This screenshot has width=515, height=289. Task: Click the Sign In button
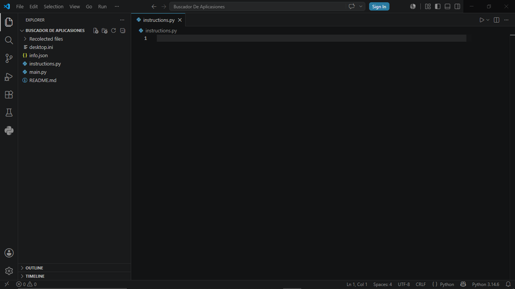tap(379, 6)
